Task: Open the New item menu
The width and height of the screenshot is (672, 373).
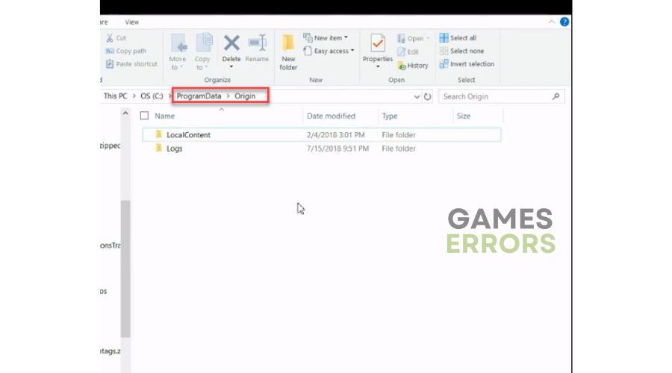Action: (x=326, y=38)
